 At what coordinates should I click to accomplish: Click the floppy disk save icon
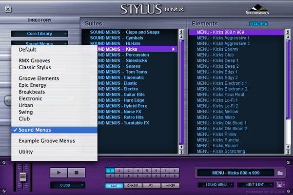[279, 185]
